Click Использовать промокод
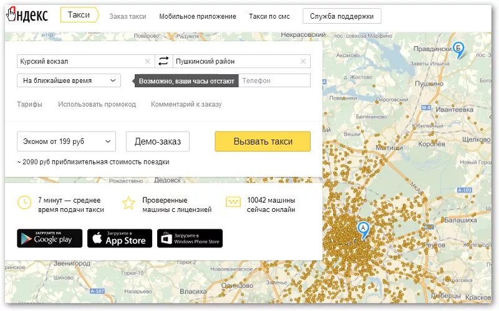Image resolution: width=499 pixels, height=311 pixels. pos(97,104)
